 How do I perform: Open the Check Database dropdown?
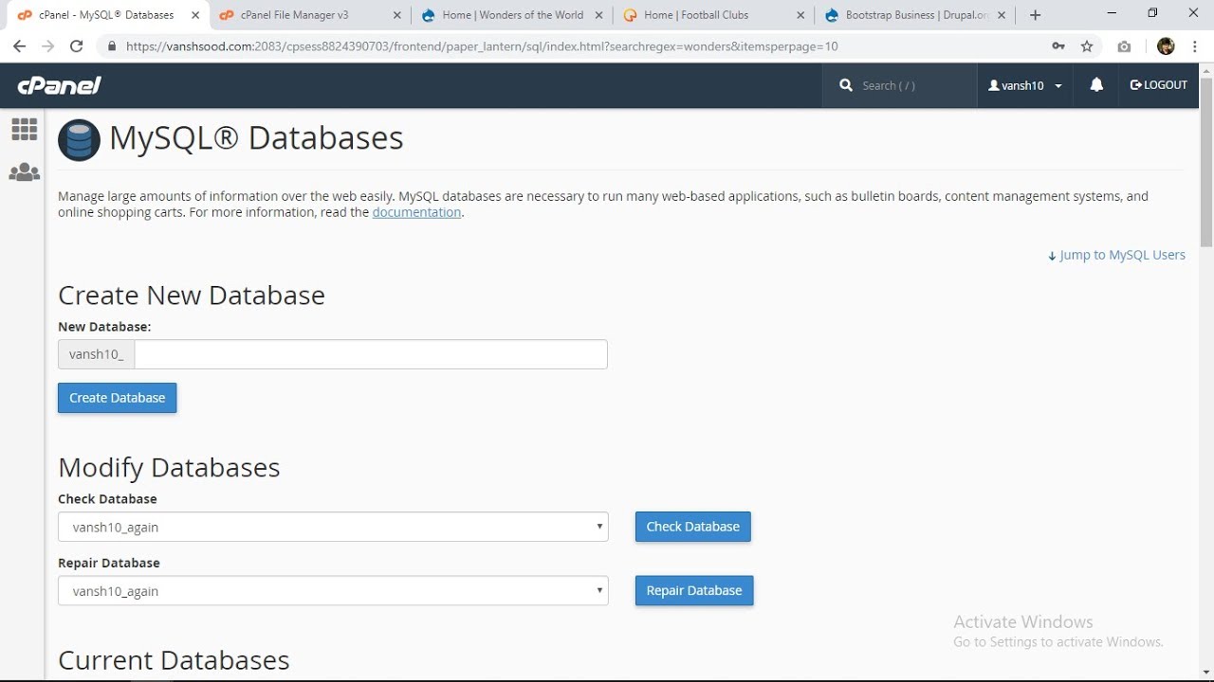click(x=333, y=527)
